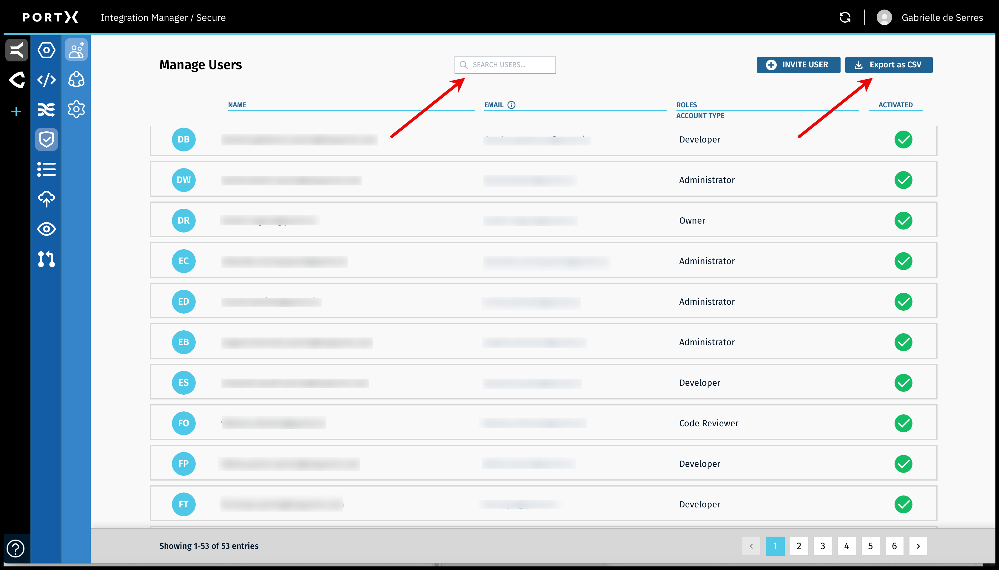Image resolution: width=999 pixels, height=570 pixels.
Task: Open the settings gear icon
Action: coord(76,110)
